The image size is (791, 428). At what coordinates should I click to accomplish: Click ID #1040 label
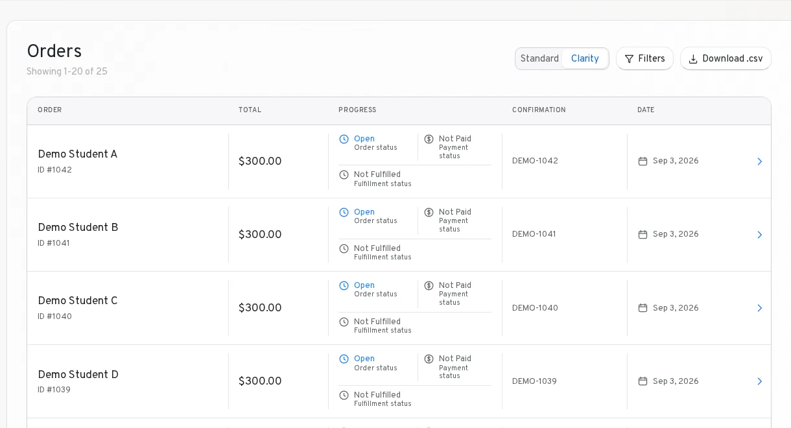pyautogui.click(x=54, y=316)
